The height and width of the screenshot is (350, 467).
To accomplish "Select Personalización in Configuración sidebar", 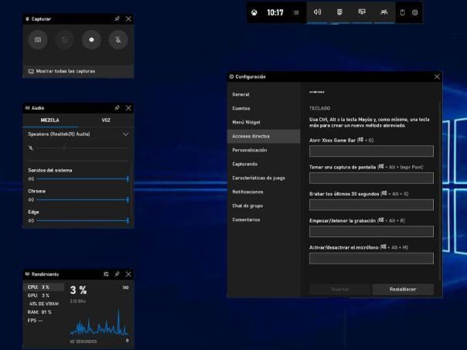I will [x=249, y=150].
